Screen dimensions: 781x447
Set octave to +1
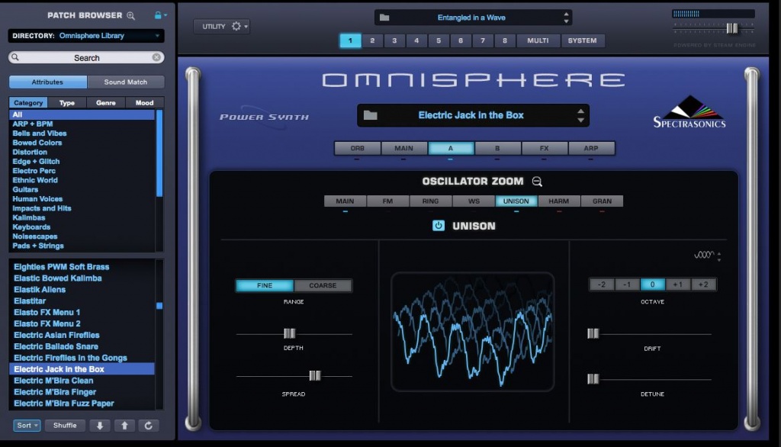(678, 285)
